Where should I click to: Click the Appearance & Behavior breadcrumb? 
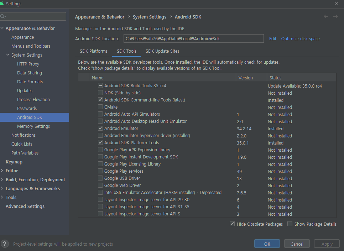[100, 17]
